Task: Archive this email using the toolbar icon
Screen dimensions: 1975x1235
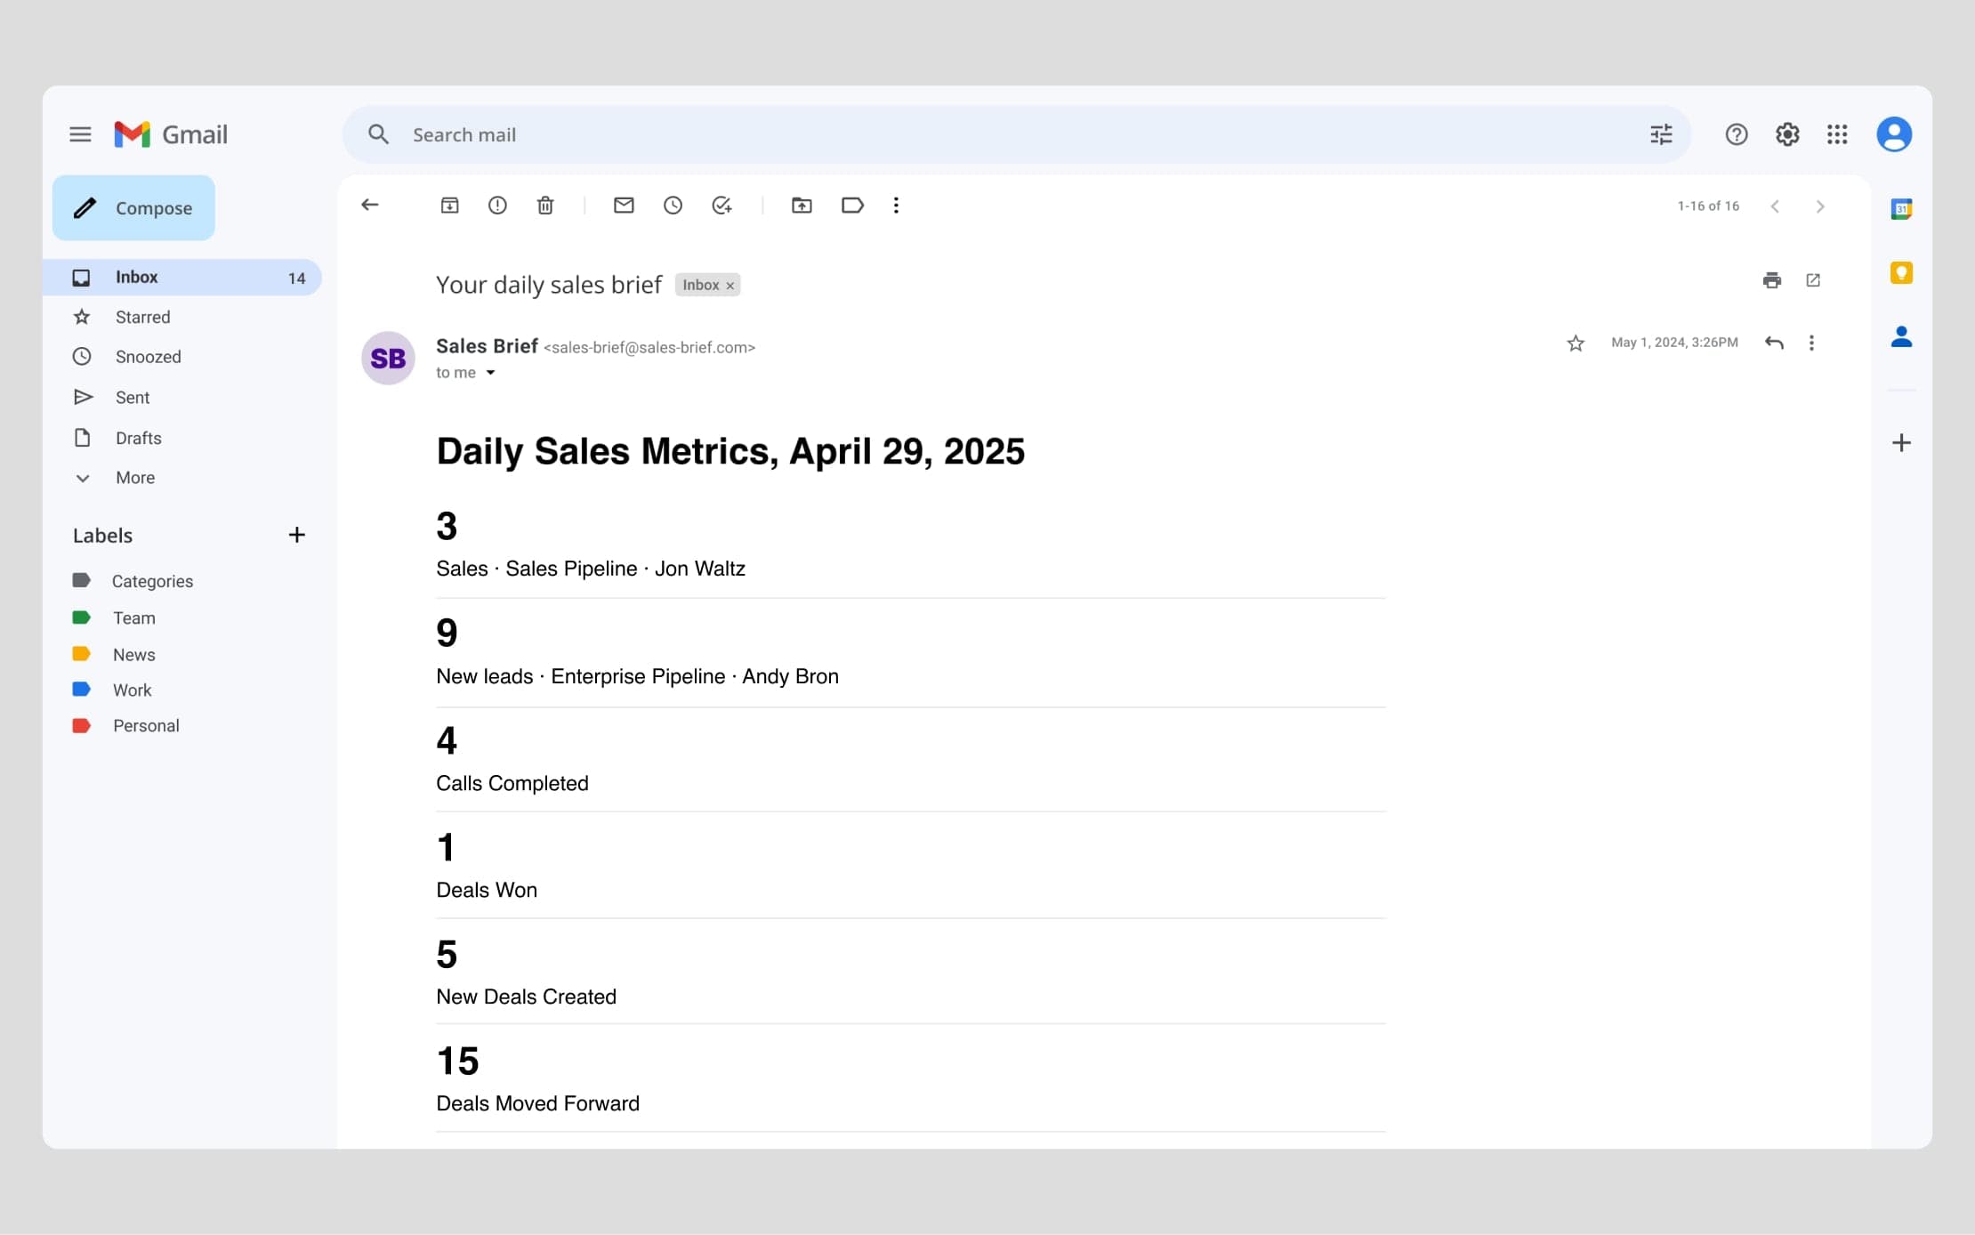Action: 449,206
